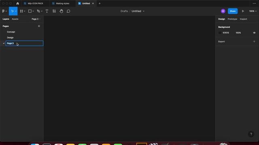Screen dimensions: 259x145
Task: Add an Export setting with plus
Action: coord(254,41)
